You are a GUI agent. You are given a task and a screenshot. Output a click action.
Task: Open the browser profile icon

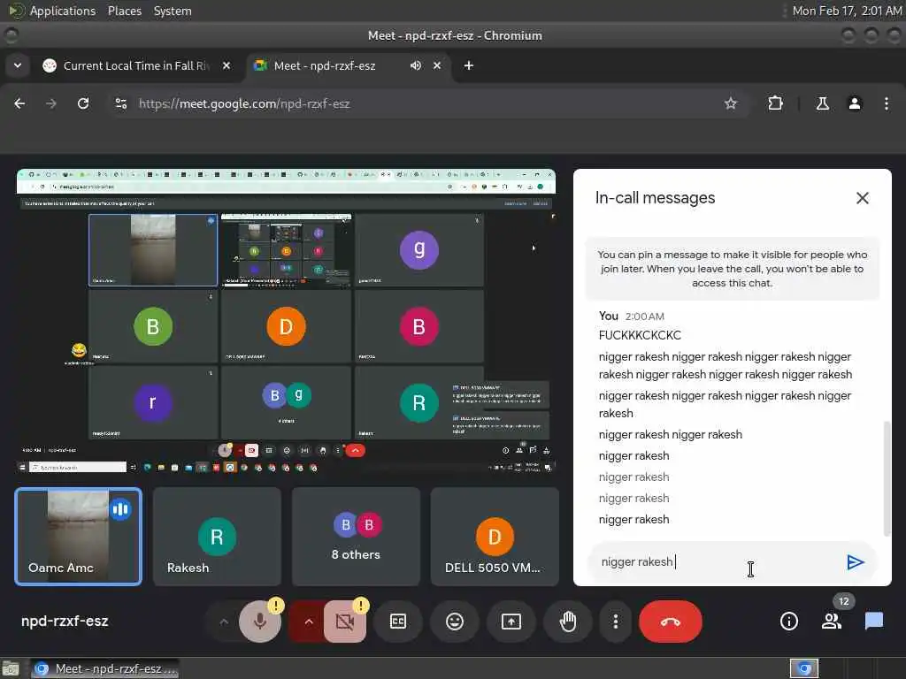pos(855,104)
